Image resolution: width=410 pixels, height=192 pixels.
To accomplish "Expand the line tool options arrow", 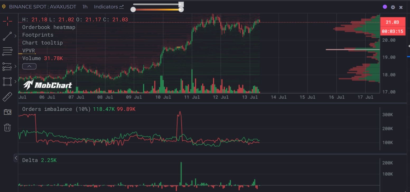I will click(16, 36).
